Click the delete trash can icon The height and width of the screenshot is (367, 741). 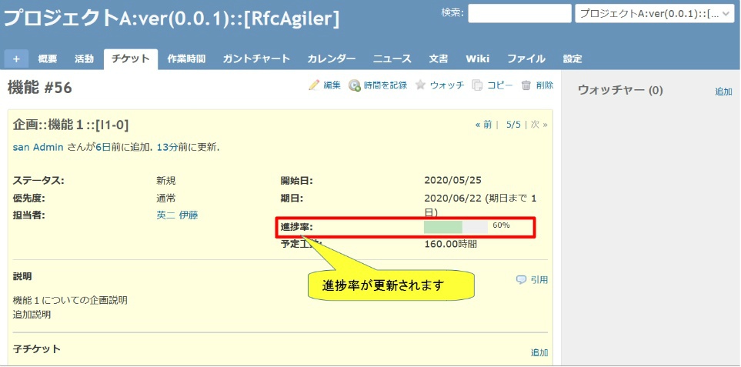pos(526,85)
